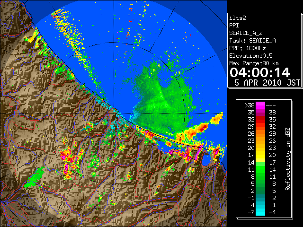
Task: Click the 'SEAICE_A_Z' product name
Action: tap(246, 33)
